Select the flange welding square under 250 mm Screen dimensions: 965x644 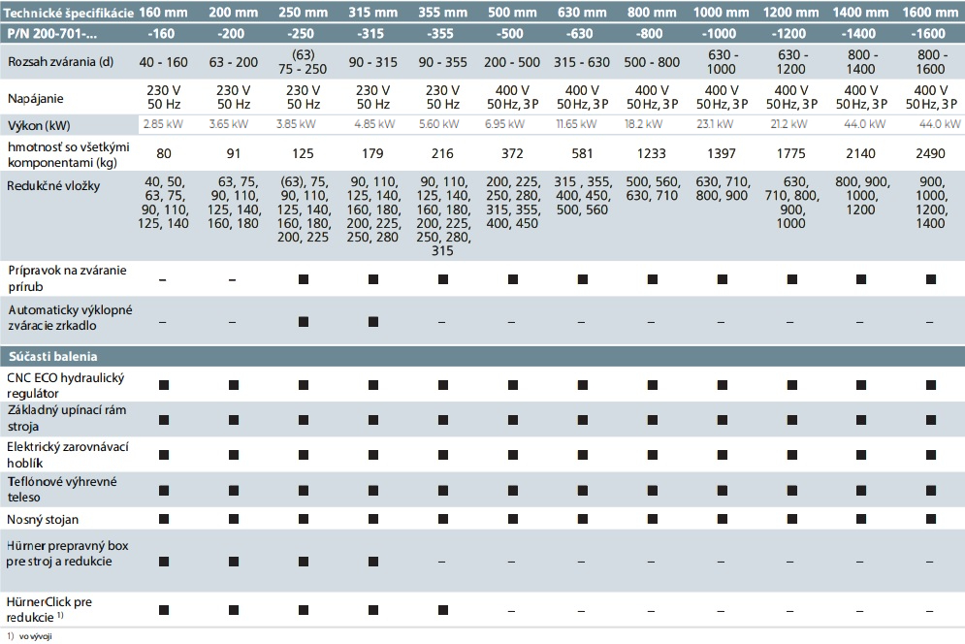tap(304, 279)
